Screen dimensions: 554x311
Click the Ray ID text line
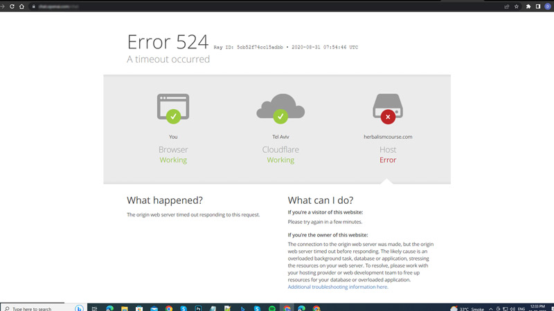tap(286, 47)
